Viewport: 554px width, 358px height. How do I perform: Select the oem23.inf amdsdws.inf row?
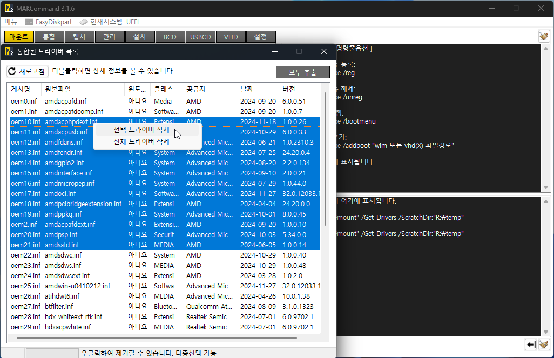[x=165, y=266]
